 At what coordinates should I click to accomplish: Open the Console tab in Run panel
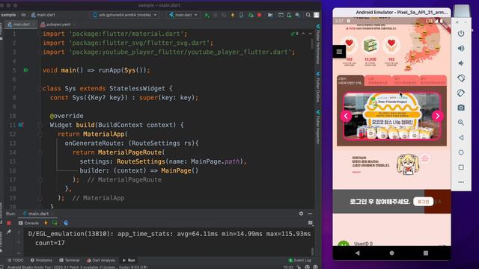[28, 223]
